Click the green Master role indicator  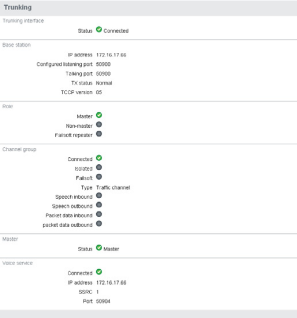(x=99, y=115)
